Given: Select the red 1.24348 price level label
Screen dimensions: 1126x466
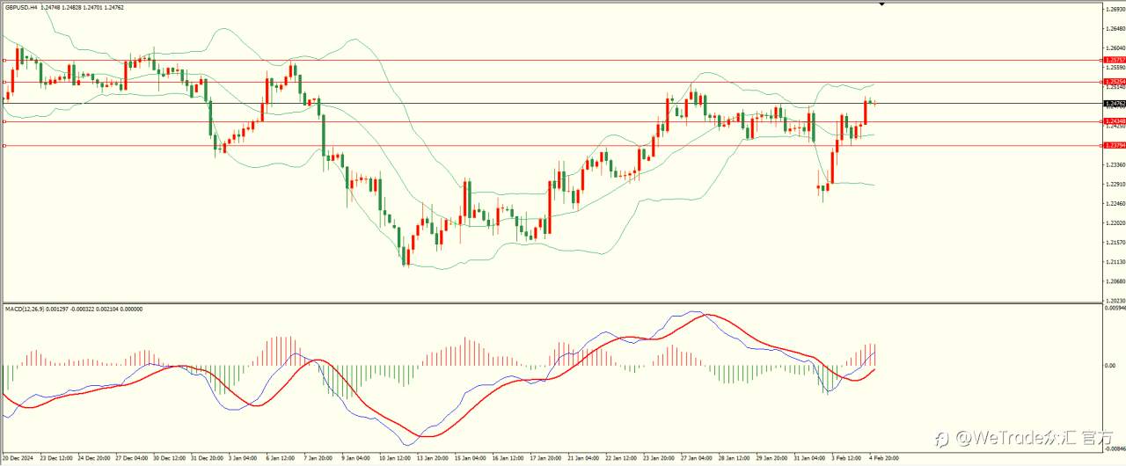Looking at the screenshot, I should pos(1114,121).
